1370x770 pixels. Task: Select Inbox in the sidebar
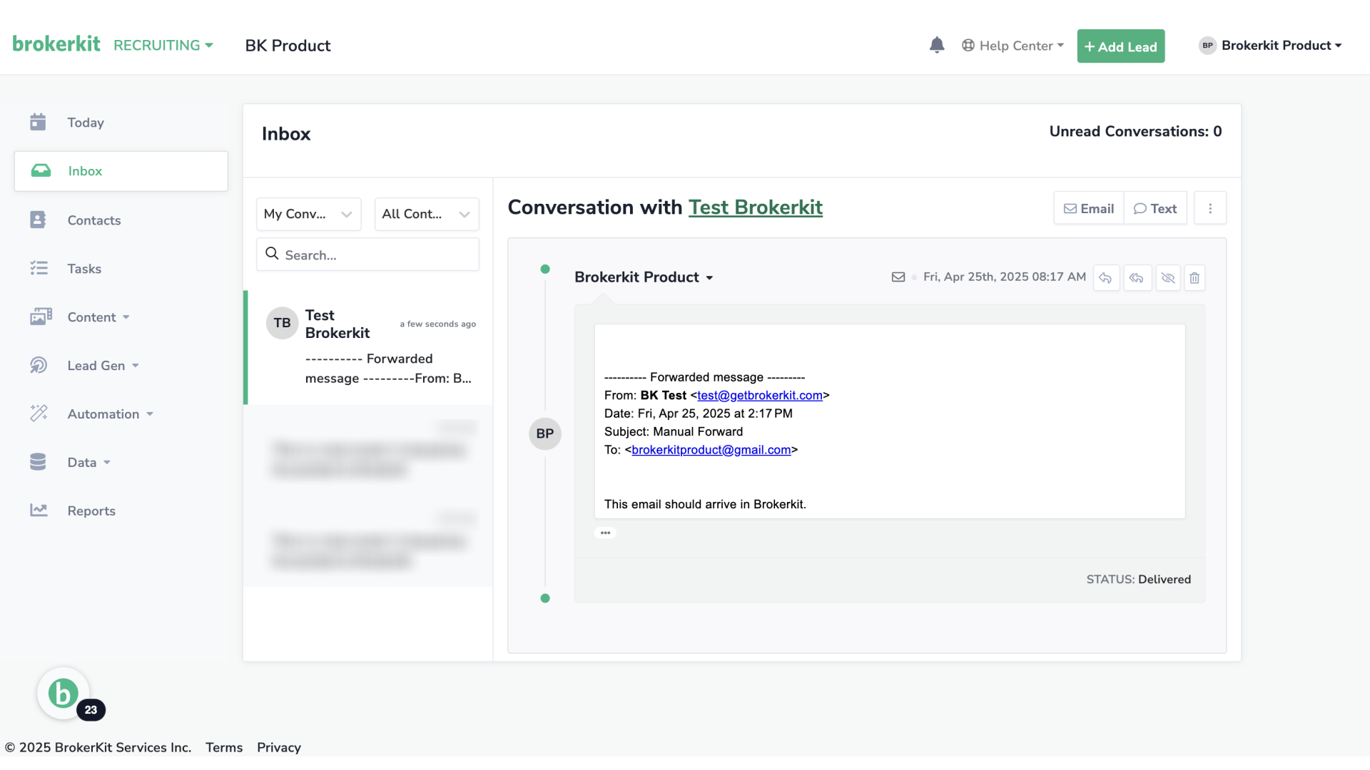pos(121,171)
